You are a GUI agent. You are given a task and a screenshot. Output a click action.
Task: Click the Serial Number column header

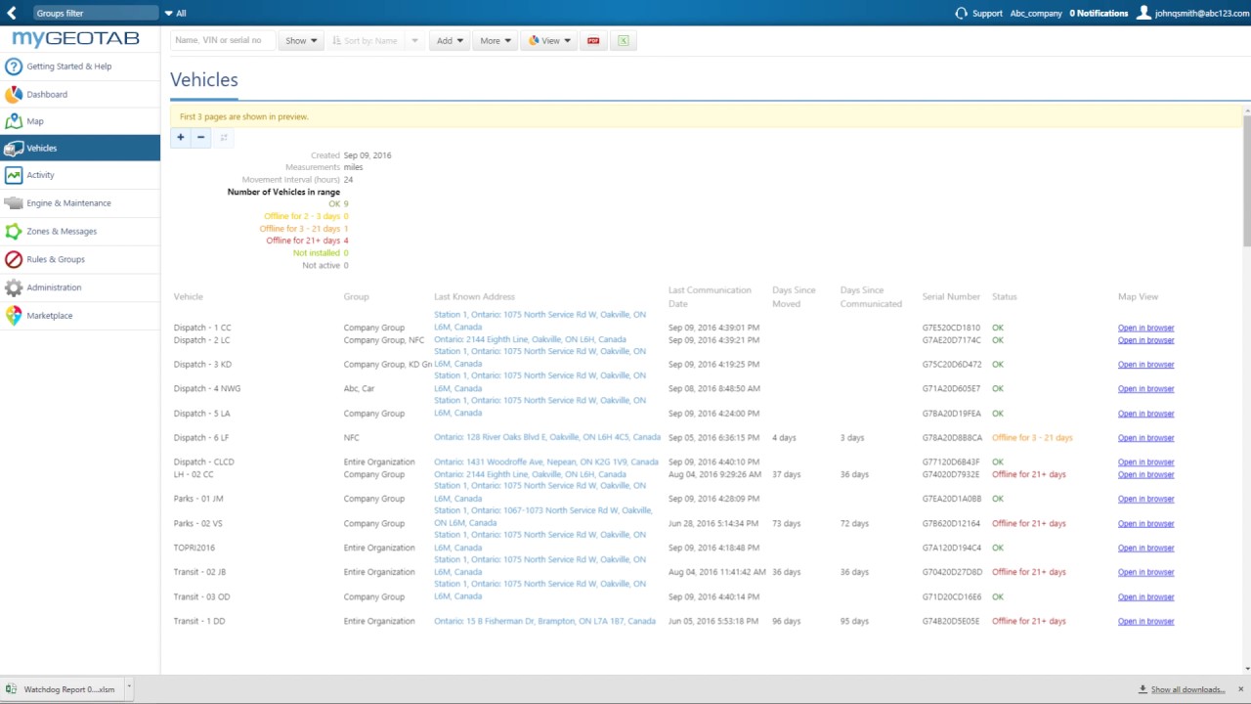tap(951, 296)
